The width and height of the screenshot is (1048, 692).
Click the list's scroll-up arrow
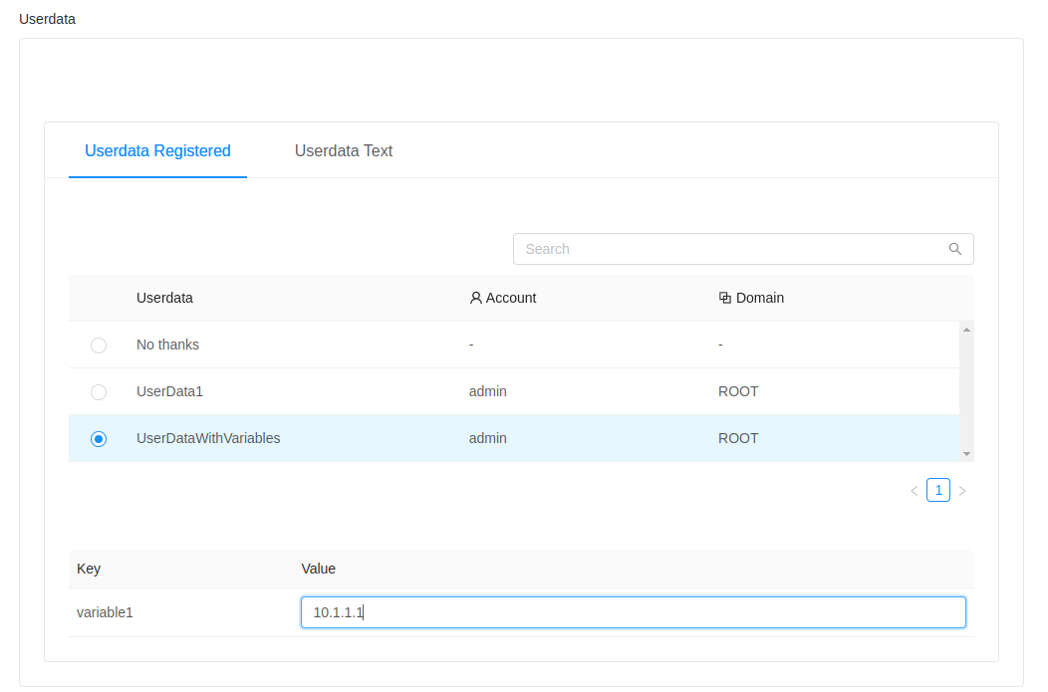[x=966, y=330]
